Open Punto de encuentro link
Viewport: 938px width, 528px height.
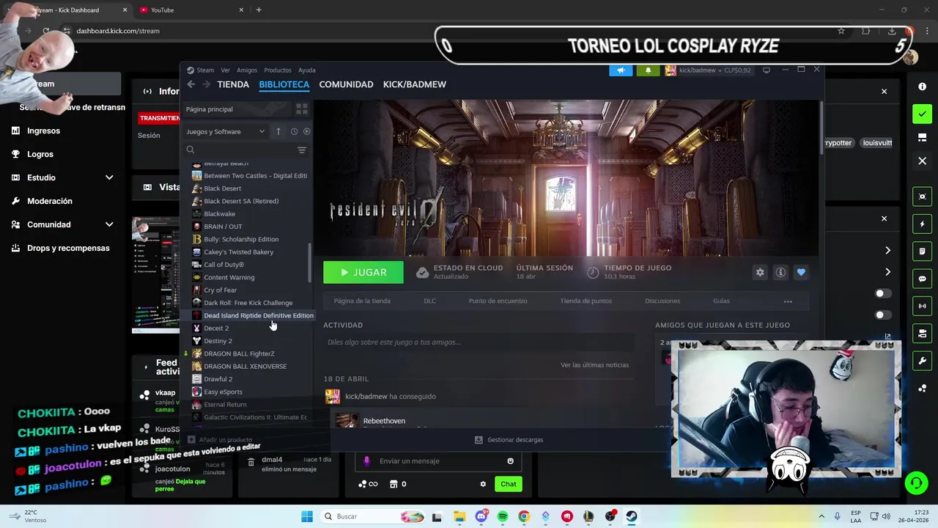tap(498, 301)
